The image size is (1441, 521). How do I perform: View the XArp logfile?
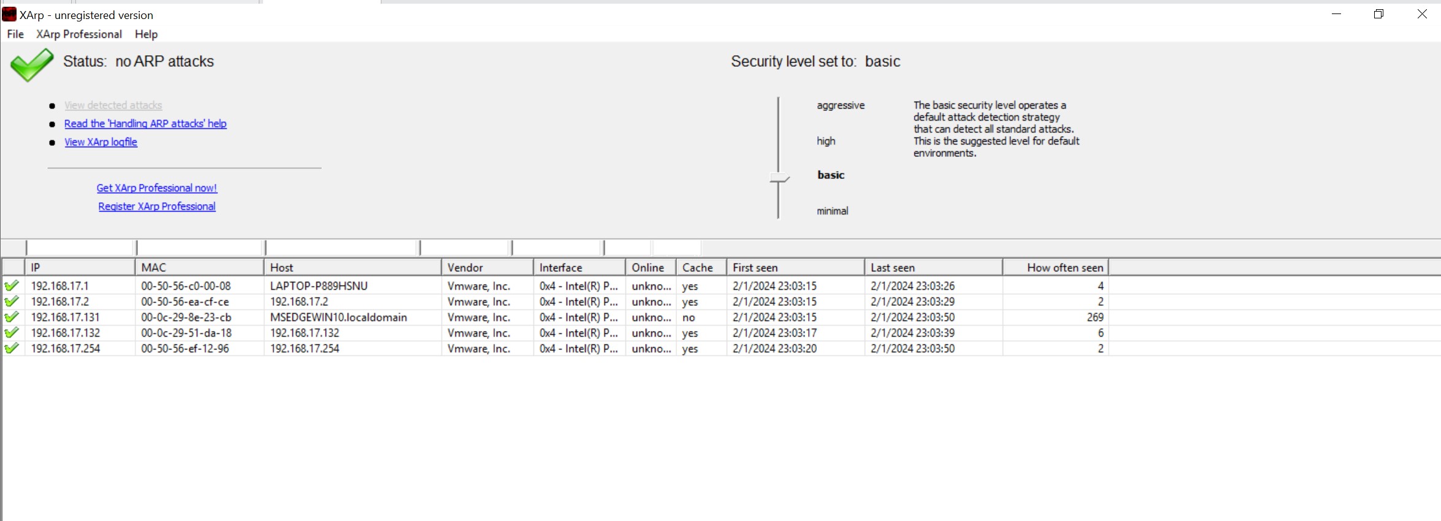(x=101, y=142)
